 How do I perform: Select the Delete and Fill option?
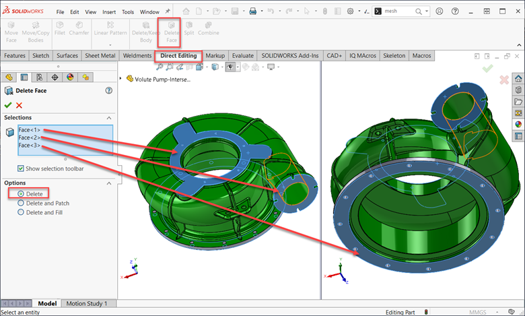[21, 212]
